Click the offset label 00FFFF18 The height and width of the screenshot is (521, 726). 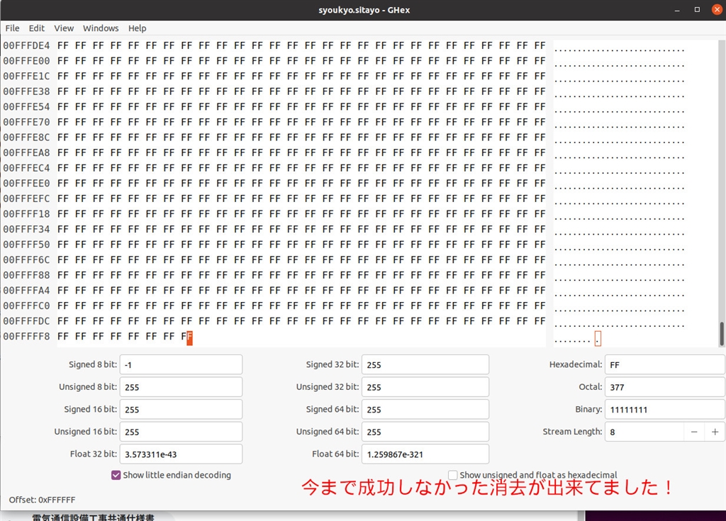click(x=26, y=214)
